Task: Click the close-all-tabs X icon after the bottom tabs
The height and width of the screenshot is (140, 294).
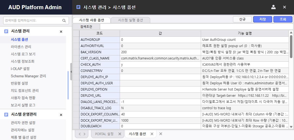Action: (161, 134)
